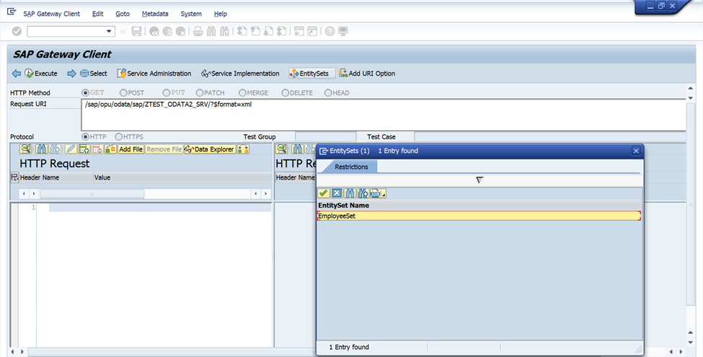Switch to the Restrictions tab in EntitySets dialog

[351, 167]
